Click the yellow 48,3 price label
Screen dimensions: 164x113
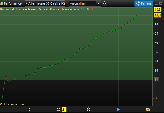click(x=157, y=10)
